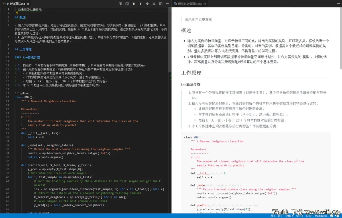The width and height of the screenshot is (342, 218).
Task: Change language mode Markdown in status bar
Action: (x=321, y=216)
